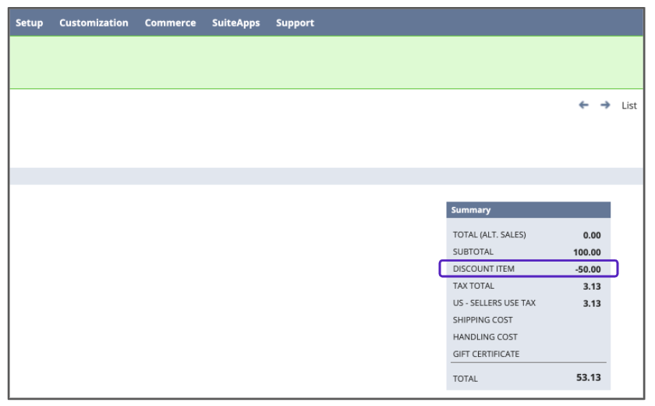Click the -50.00 discount amount
Image resolution: width=655 pixels, height=406 pixels.
click(x=588, y=269)
